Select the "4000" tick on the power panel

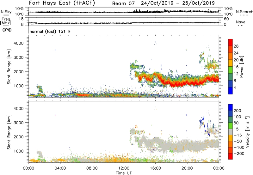point(19,43)
